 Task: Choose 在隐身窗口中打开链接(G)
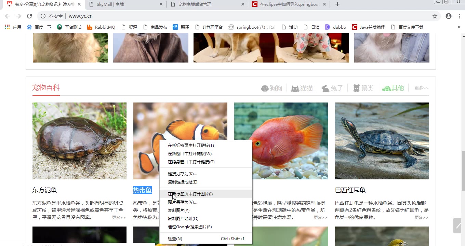point(206,162)
